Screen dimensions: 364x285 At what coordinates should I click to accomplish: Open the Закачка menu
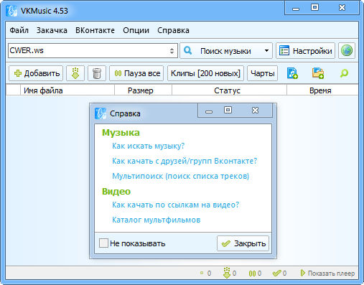(52, 30)
